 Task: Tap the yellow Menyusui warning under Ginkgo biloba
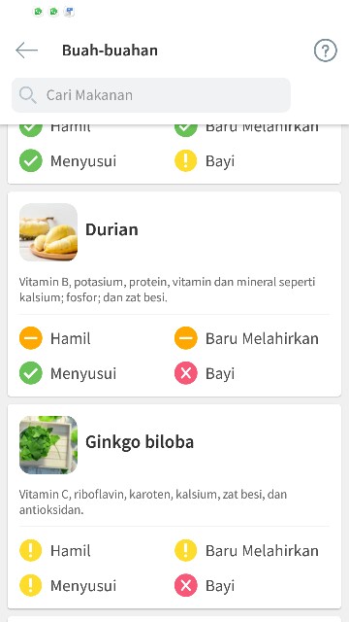(31, 585)
